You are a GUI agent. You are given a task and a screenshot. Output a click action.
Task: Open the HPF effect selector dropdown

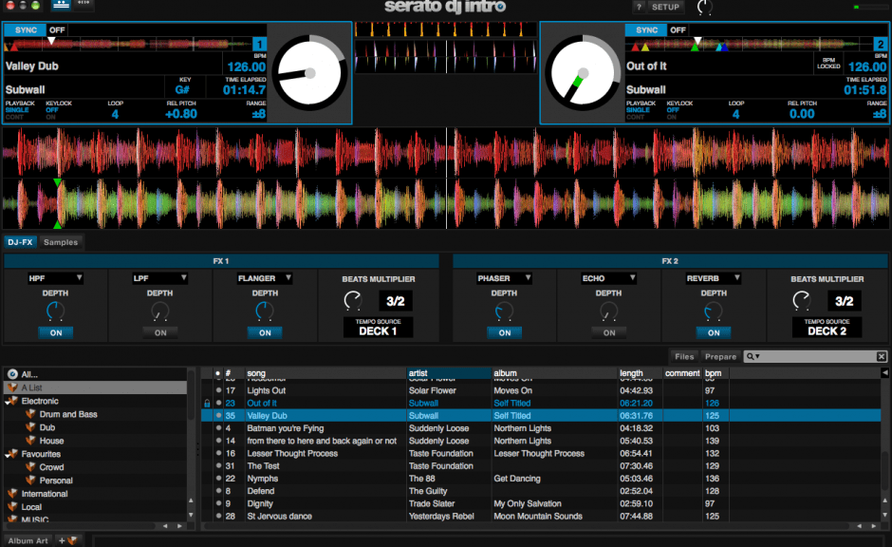tap(54, 278)
